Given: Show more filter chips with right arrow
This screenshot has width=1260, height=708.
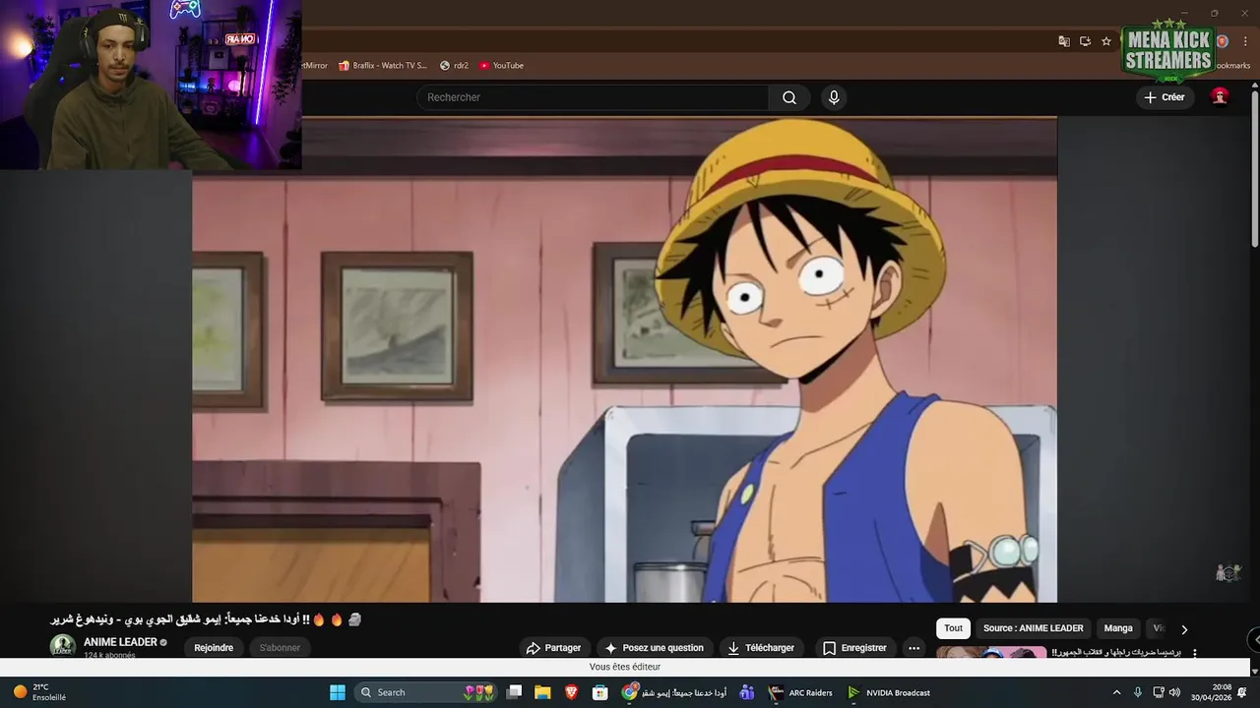Looking at the screenshot, I should coord(1184,629).
